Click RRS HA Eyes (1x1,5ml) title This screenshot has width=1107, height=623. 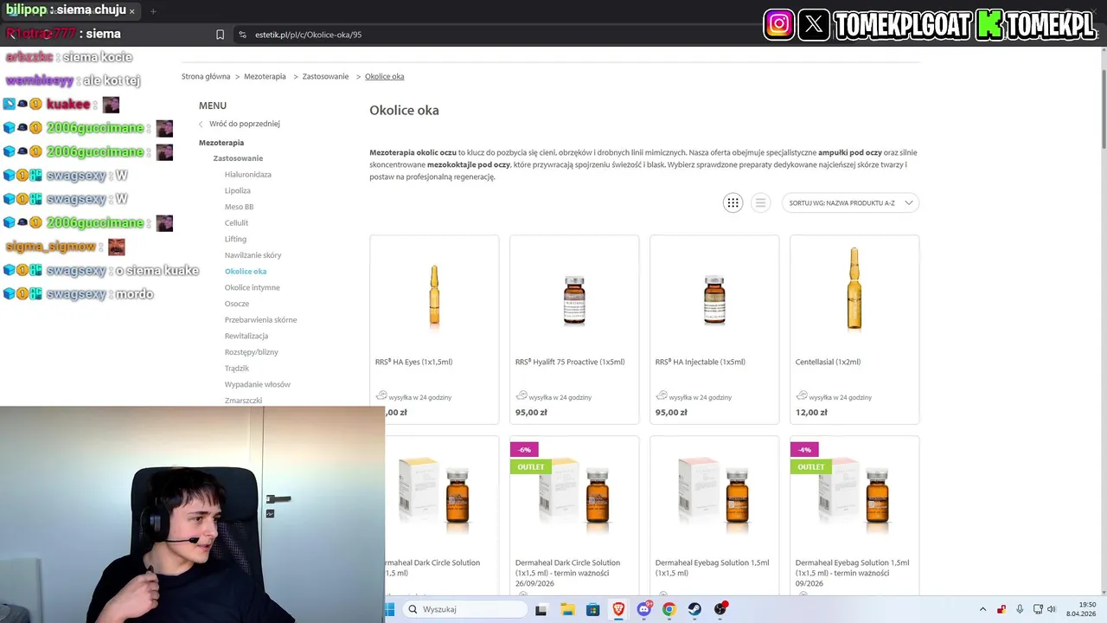[414, 362]
